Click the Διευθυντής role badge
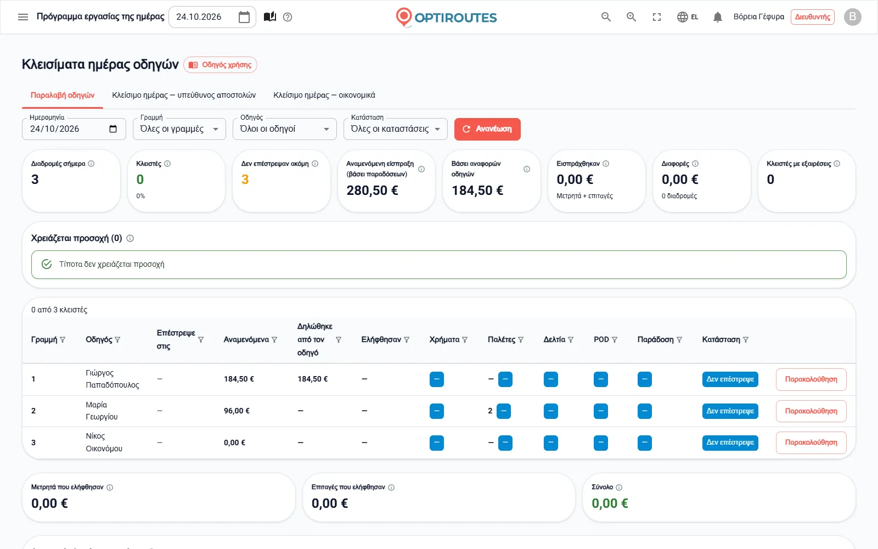The height and width of the screenshot is (549, 878). [x=813, y=17]
